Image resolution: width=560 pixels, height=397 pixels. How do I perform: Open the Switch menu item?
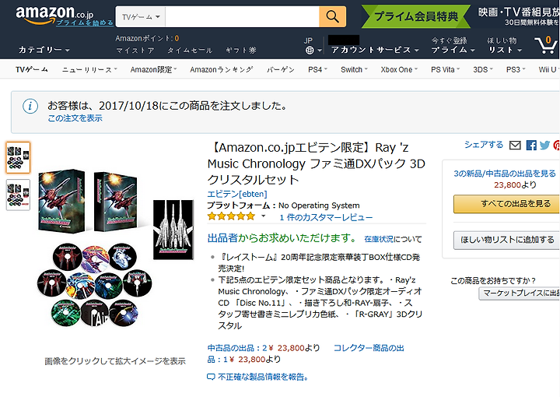point(354,70)
